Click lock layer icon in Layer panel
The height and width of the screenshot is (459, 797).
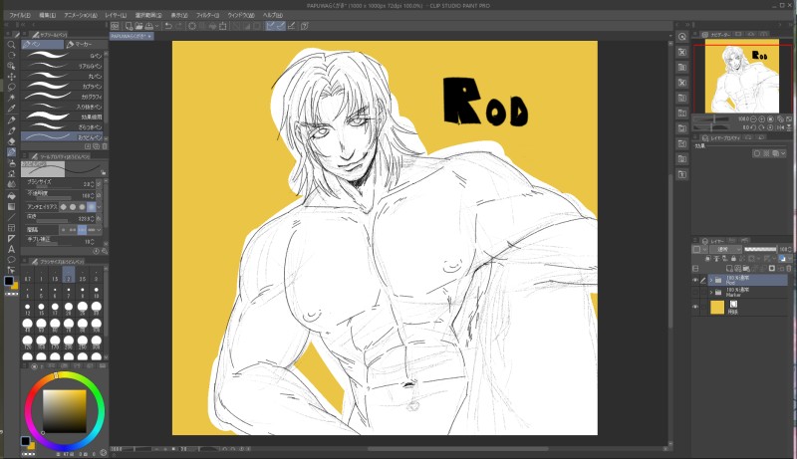click(733, 259)
